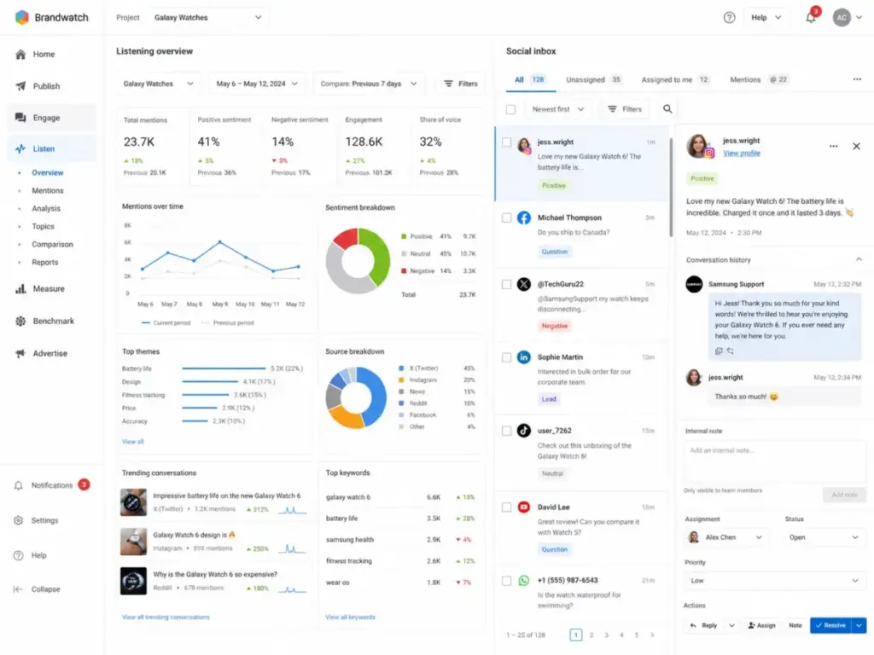Click the Positive green legend swatch
The image size is (874, 655).
pyautogui.click(x=404, y=236)
